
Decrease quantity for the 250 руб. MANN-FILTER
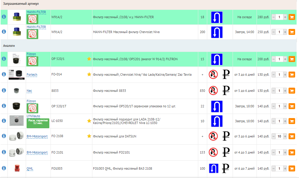pyautogui.click(x=274, y=32)
